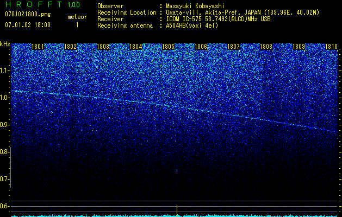The height and width of the screenshot is (217, 342).
Task: Click the 1807 time marker label
Action: (x=234, y=47)
